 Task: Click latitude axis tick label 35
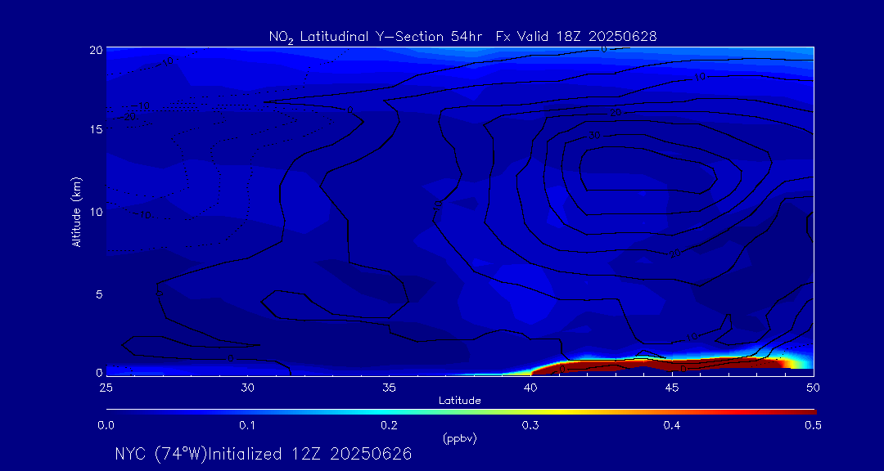click(x=390, y=387)
